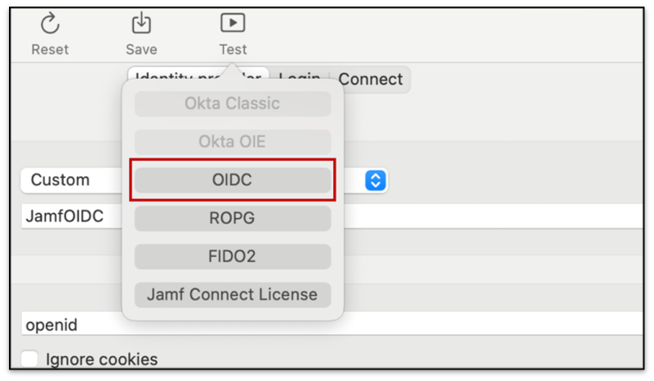Image resolution: width=654 pixels, height=381 pixels.
Task: Click the Reset circular arrow icon
Action: point(50,24)
